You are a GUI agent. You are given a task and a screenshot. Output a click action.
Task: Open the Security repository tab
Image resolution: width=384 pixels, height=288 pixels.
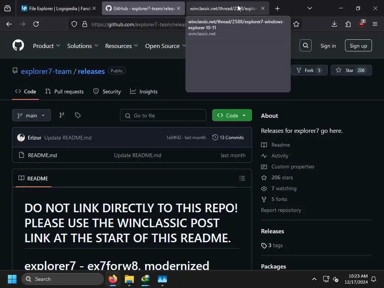point(107,91)
